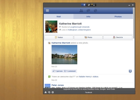This screenshot has height=100, width=140.
Task: Click Peter Jones avatar thumbnail
Action: 47,86
